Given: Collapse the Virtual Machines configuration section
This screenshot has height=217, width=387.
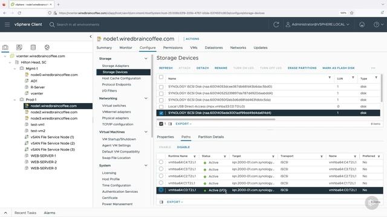Looking at the screenshot, I should pos(146,132).
